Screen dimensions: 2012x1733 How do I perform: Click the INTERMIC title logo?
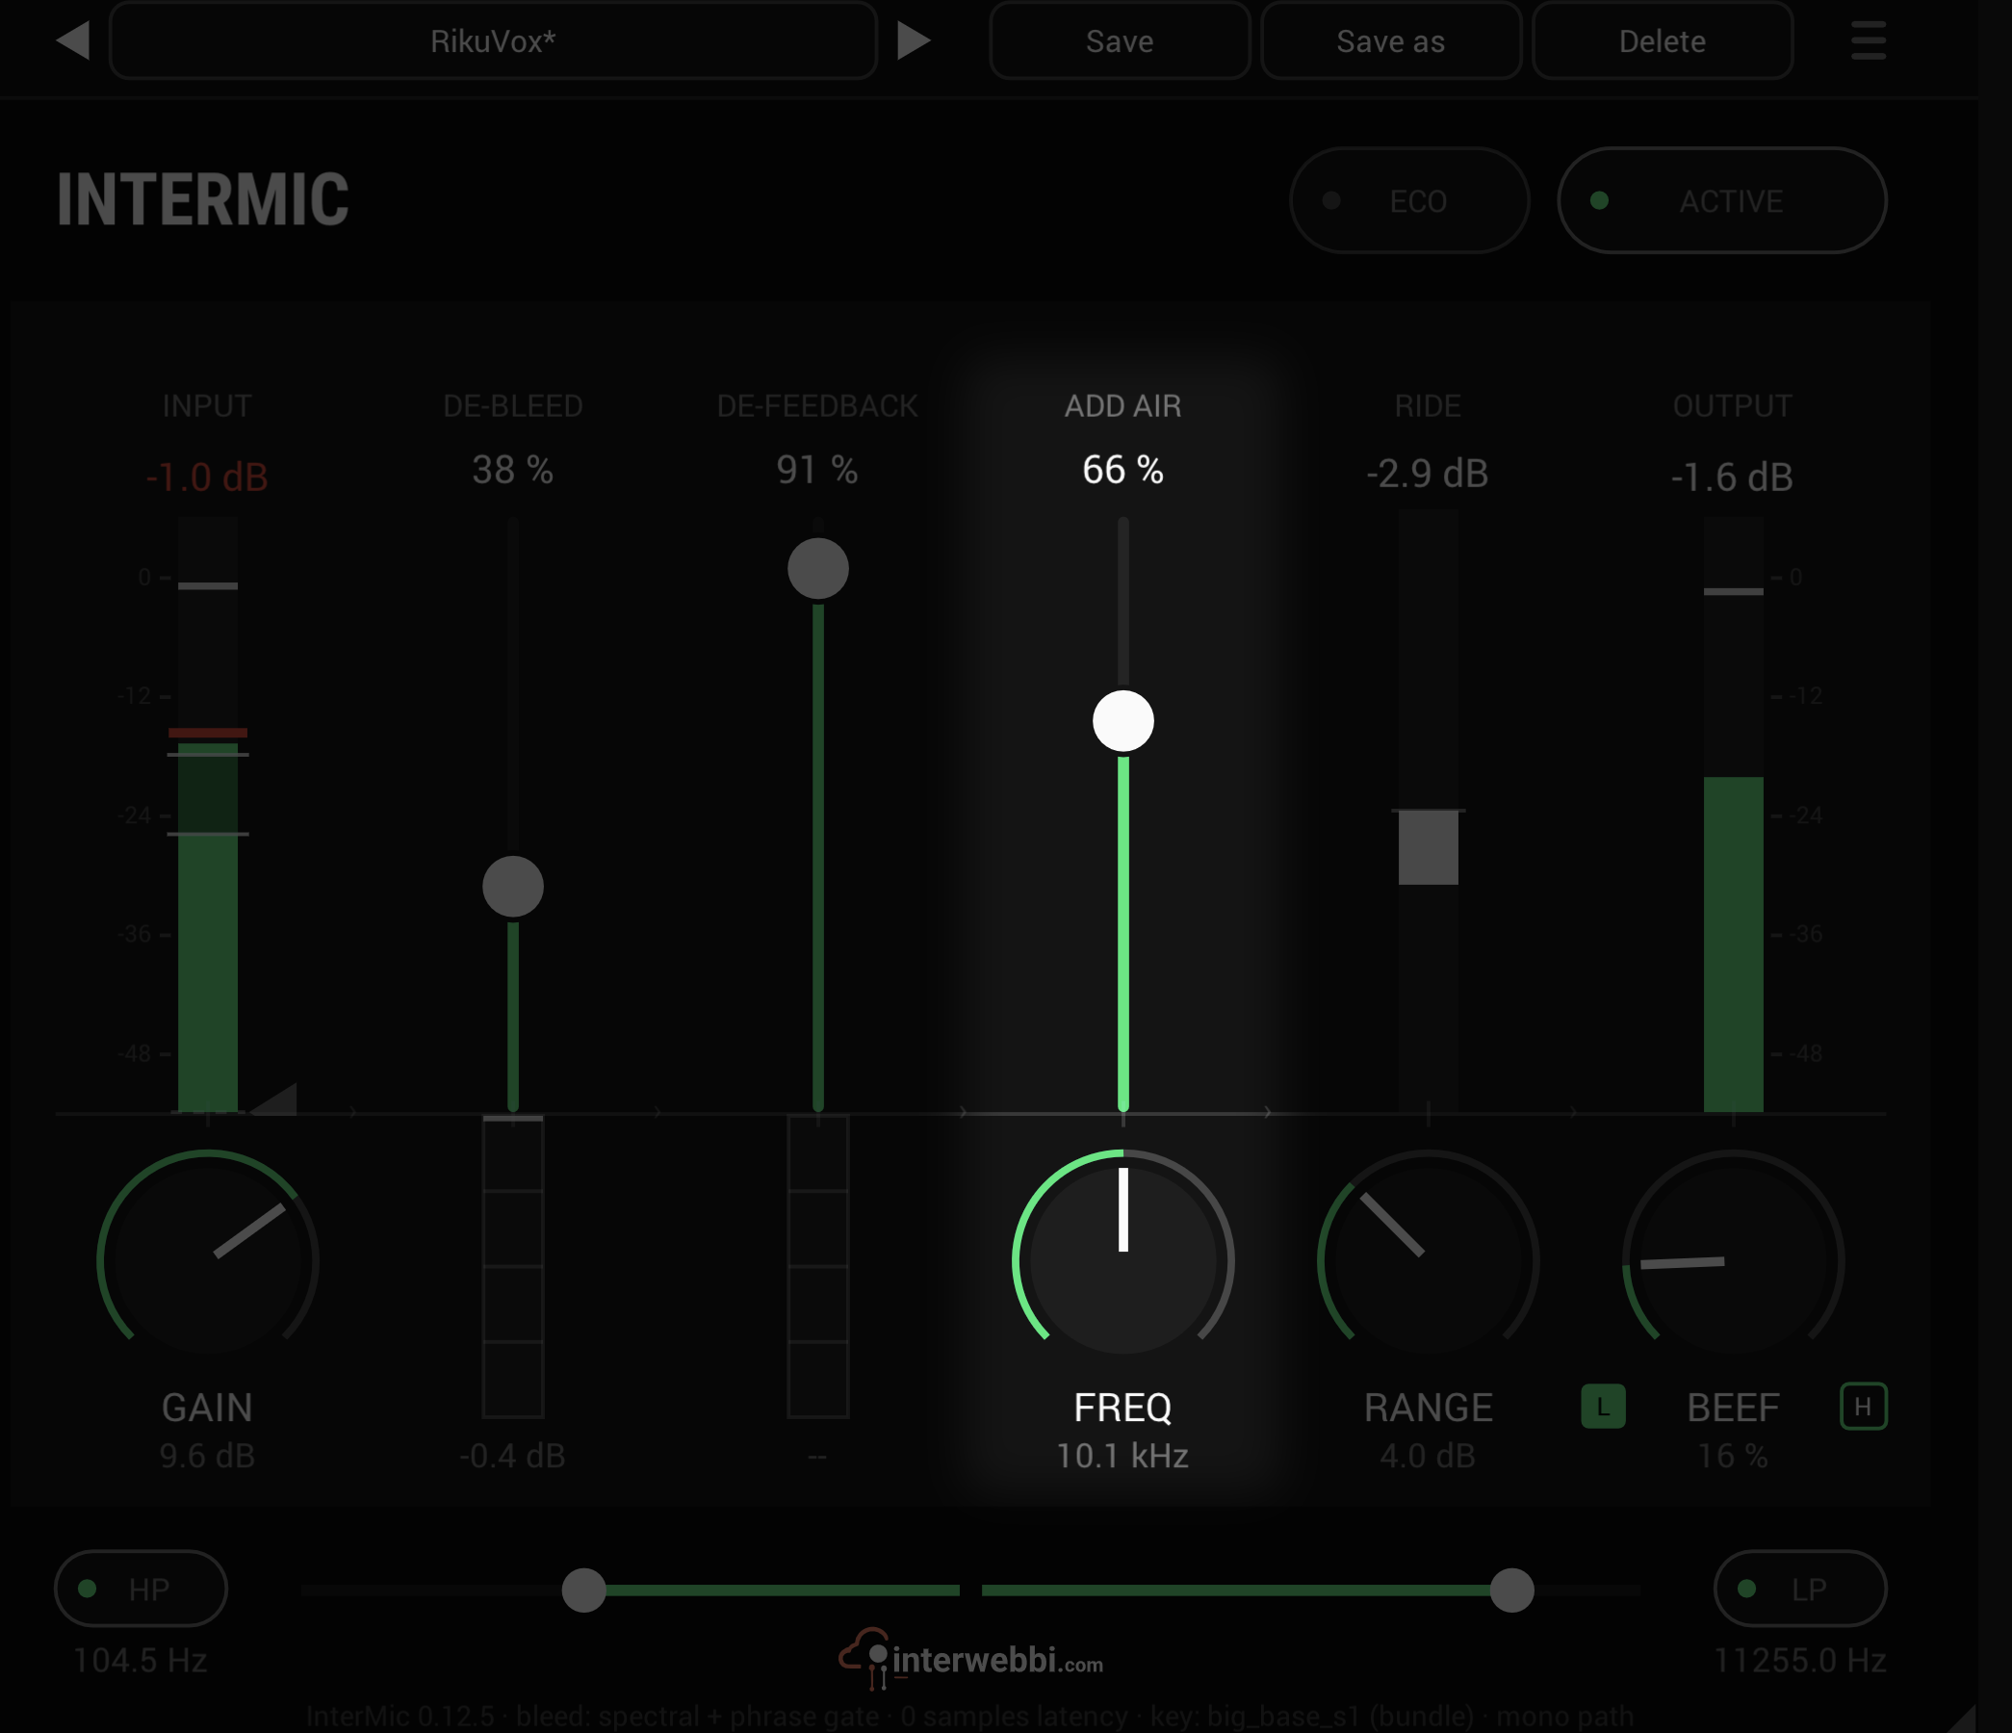pyautogui.click(x=203, y=199)
